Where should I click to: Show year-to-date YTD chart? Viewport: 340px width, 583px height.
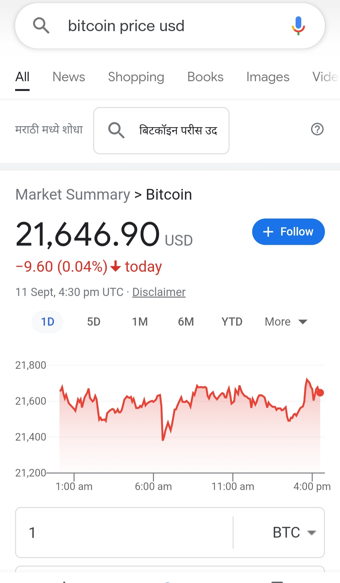[232, 322]
